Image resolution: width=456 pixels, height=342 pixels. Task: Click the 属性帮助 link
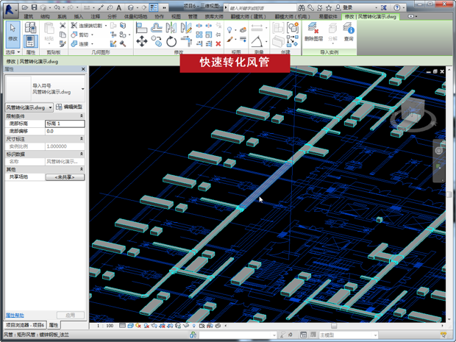[x=15, y=315]
